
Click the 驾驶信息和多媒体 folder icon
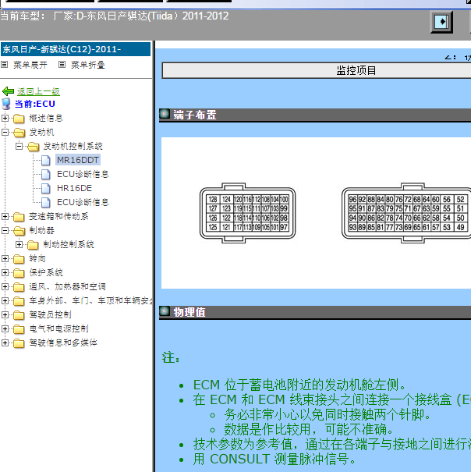(x=19, y=343)
